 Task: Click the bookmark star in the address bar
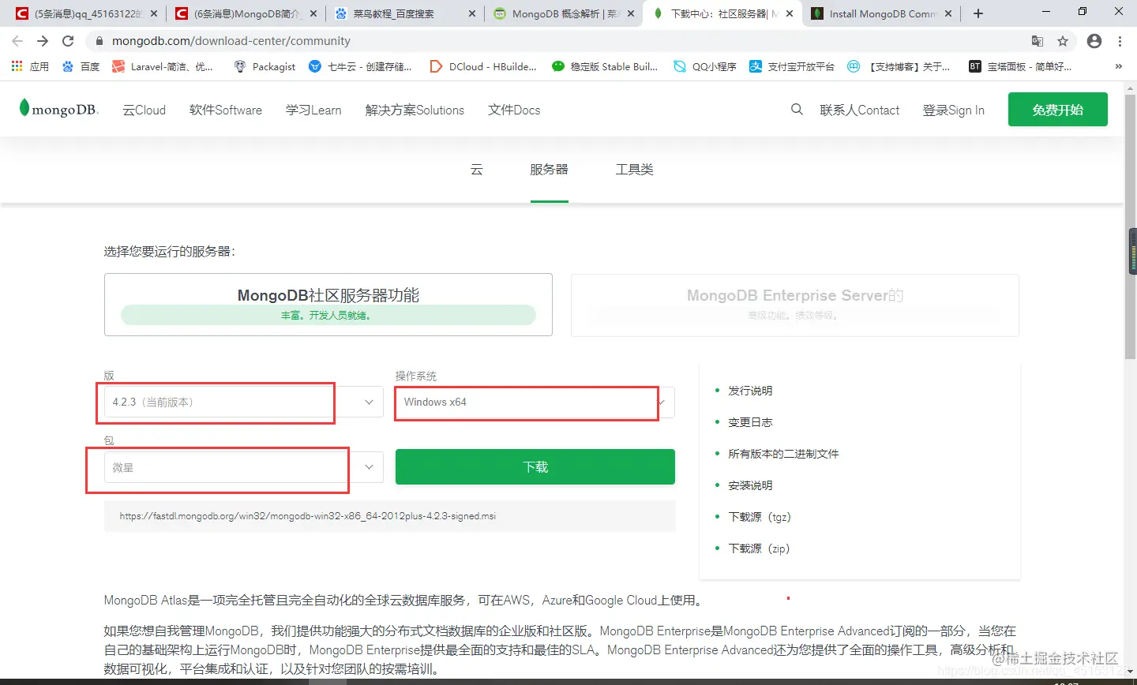(1063, 40)
